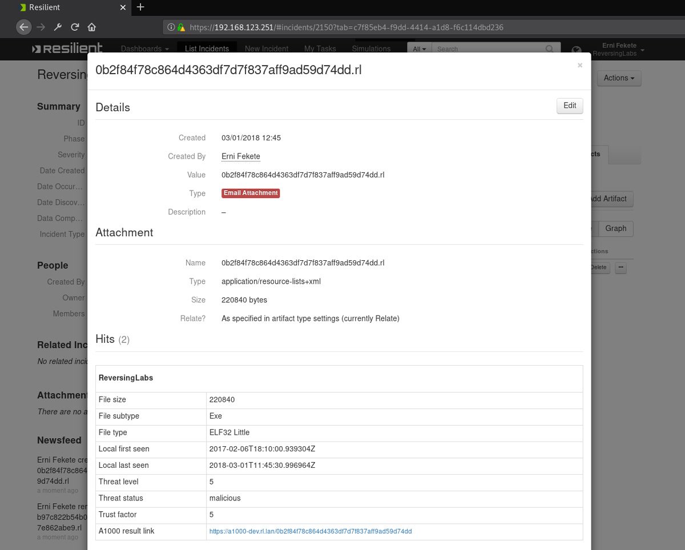This screenshot has height=550, width=685.
Task: Click the Resilient logo
Action: pos(67,48)
